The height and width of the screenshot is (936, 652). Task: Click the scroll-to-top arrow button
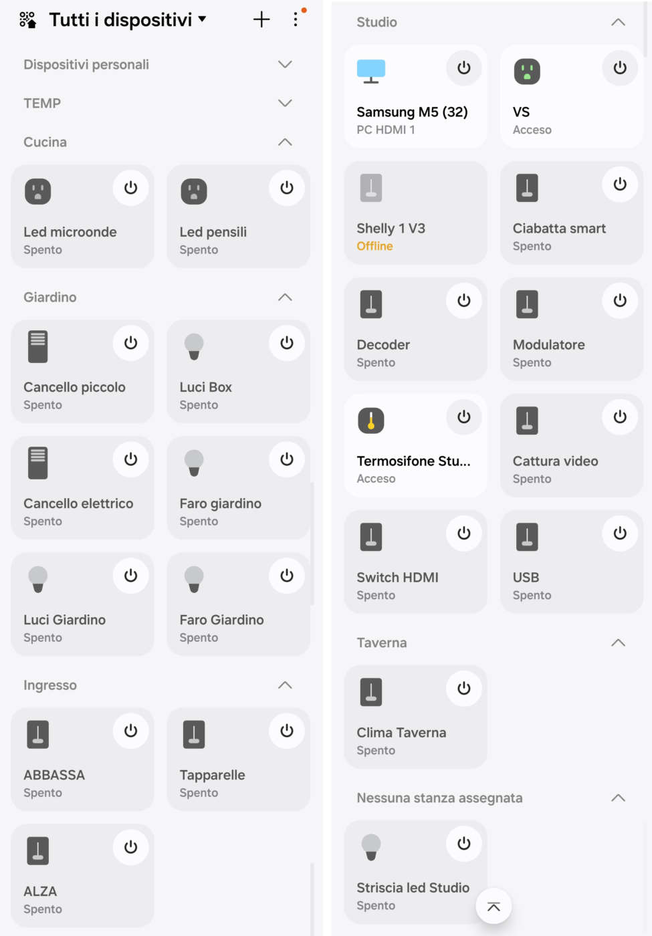[x=494, y=907]
